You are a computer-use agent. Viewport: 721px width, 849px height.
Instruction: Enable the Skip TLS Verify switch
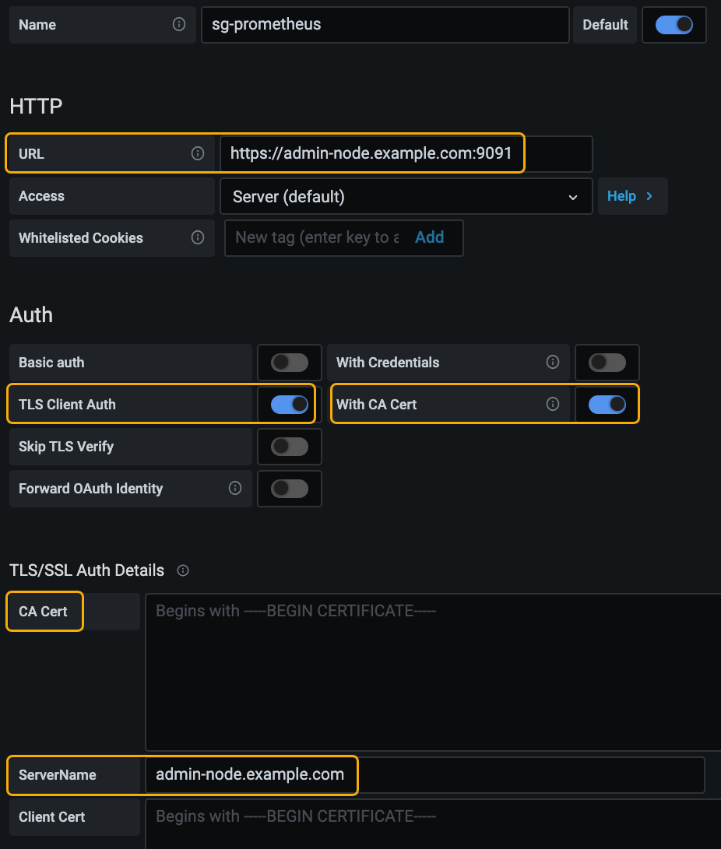pos(289,447)
